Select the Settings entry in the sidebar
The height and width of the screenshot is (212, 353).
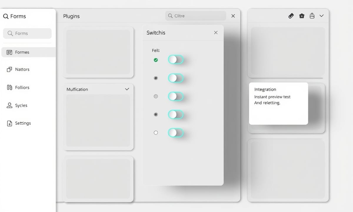coord(23,123)
